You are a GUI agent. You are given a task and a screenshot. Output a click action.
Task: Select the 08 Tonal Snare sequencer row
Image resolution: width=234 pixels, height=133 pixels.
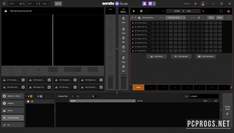coord(140,23)
